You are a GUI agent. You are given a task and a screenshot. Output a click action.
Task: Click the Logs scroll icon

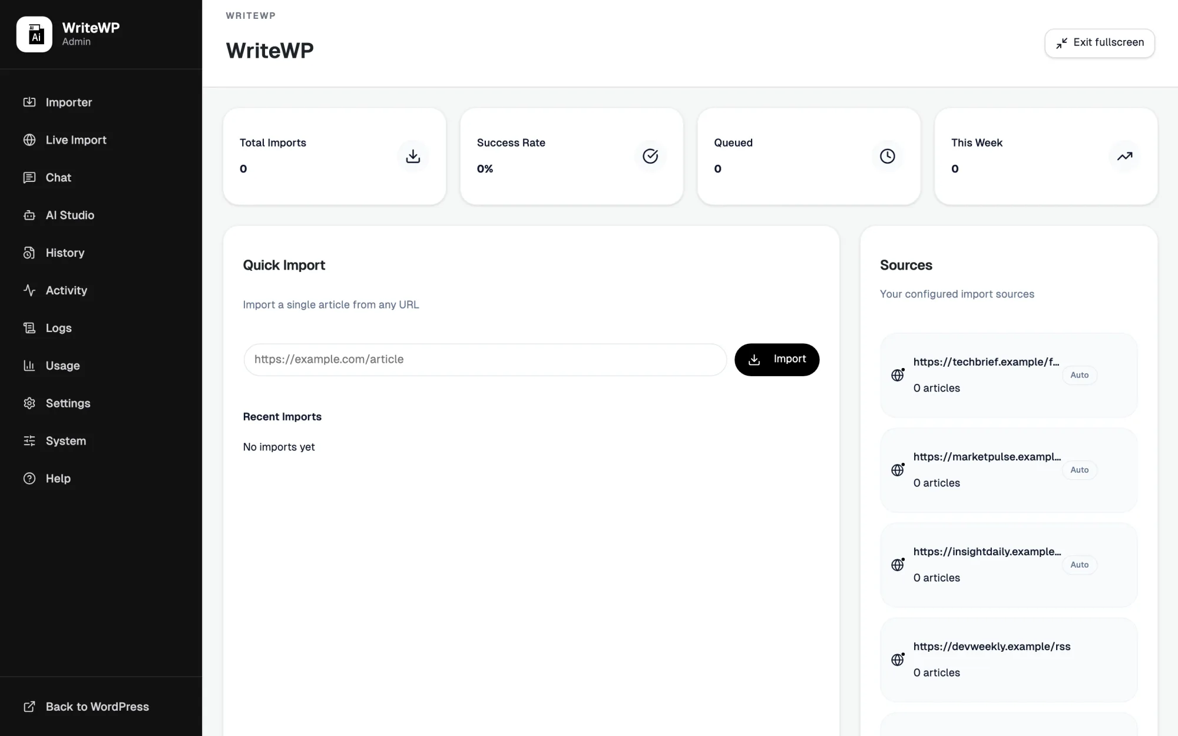click(x=29, y=328)
